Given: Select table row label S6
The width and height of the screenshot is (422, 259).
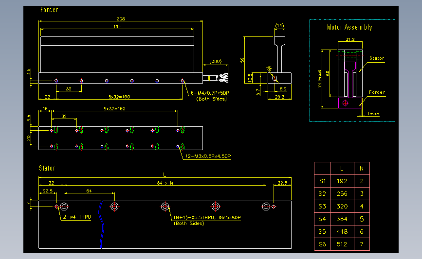Looking at the screenshot, I should click(x=322, y=244).
